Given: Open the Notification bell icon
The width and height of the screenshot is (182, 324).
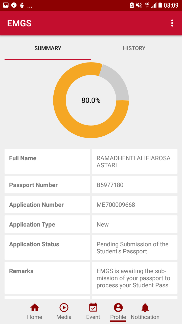Looking at the screenshot, I should pyautogui.click(x=145, y=308).
